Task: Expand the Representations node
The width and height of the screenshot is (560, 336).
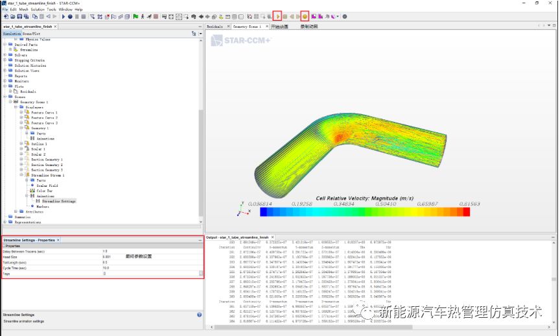Action: tap(5, 222)
